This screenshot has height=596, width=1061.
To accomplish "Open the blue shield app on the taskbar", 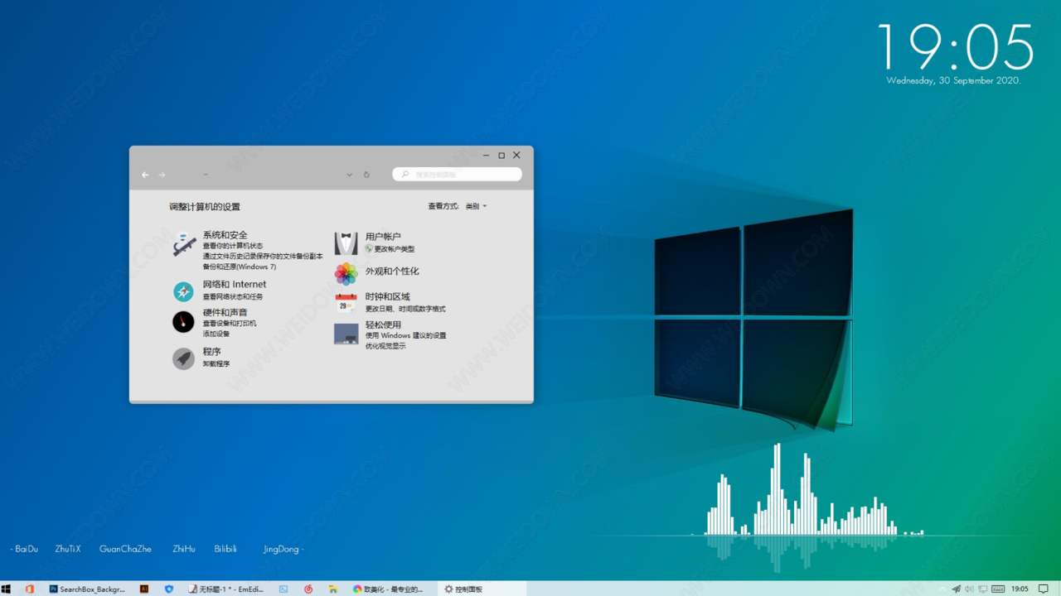I will coord(169,589).
